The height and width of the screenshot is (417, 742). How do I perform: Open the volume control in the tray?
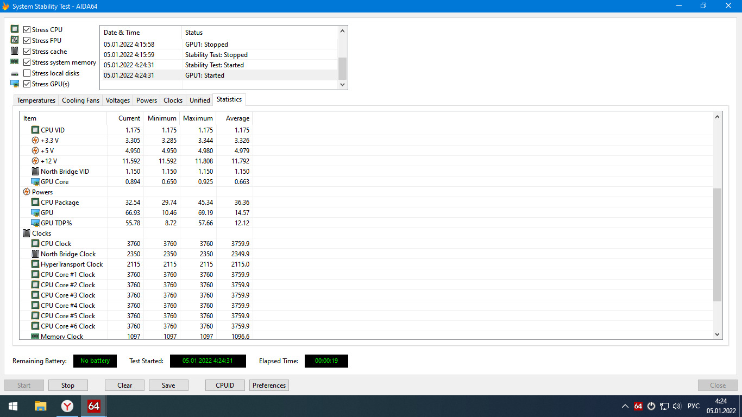click(x=677, y=406)
